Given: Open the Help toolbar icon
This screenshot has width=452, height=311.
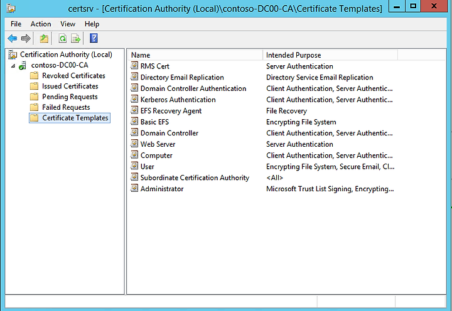Looking at the screenshot, I should pos(94,38).
